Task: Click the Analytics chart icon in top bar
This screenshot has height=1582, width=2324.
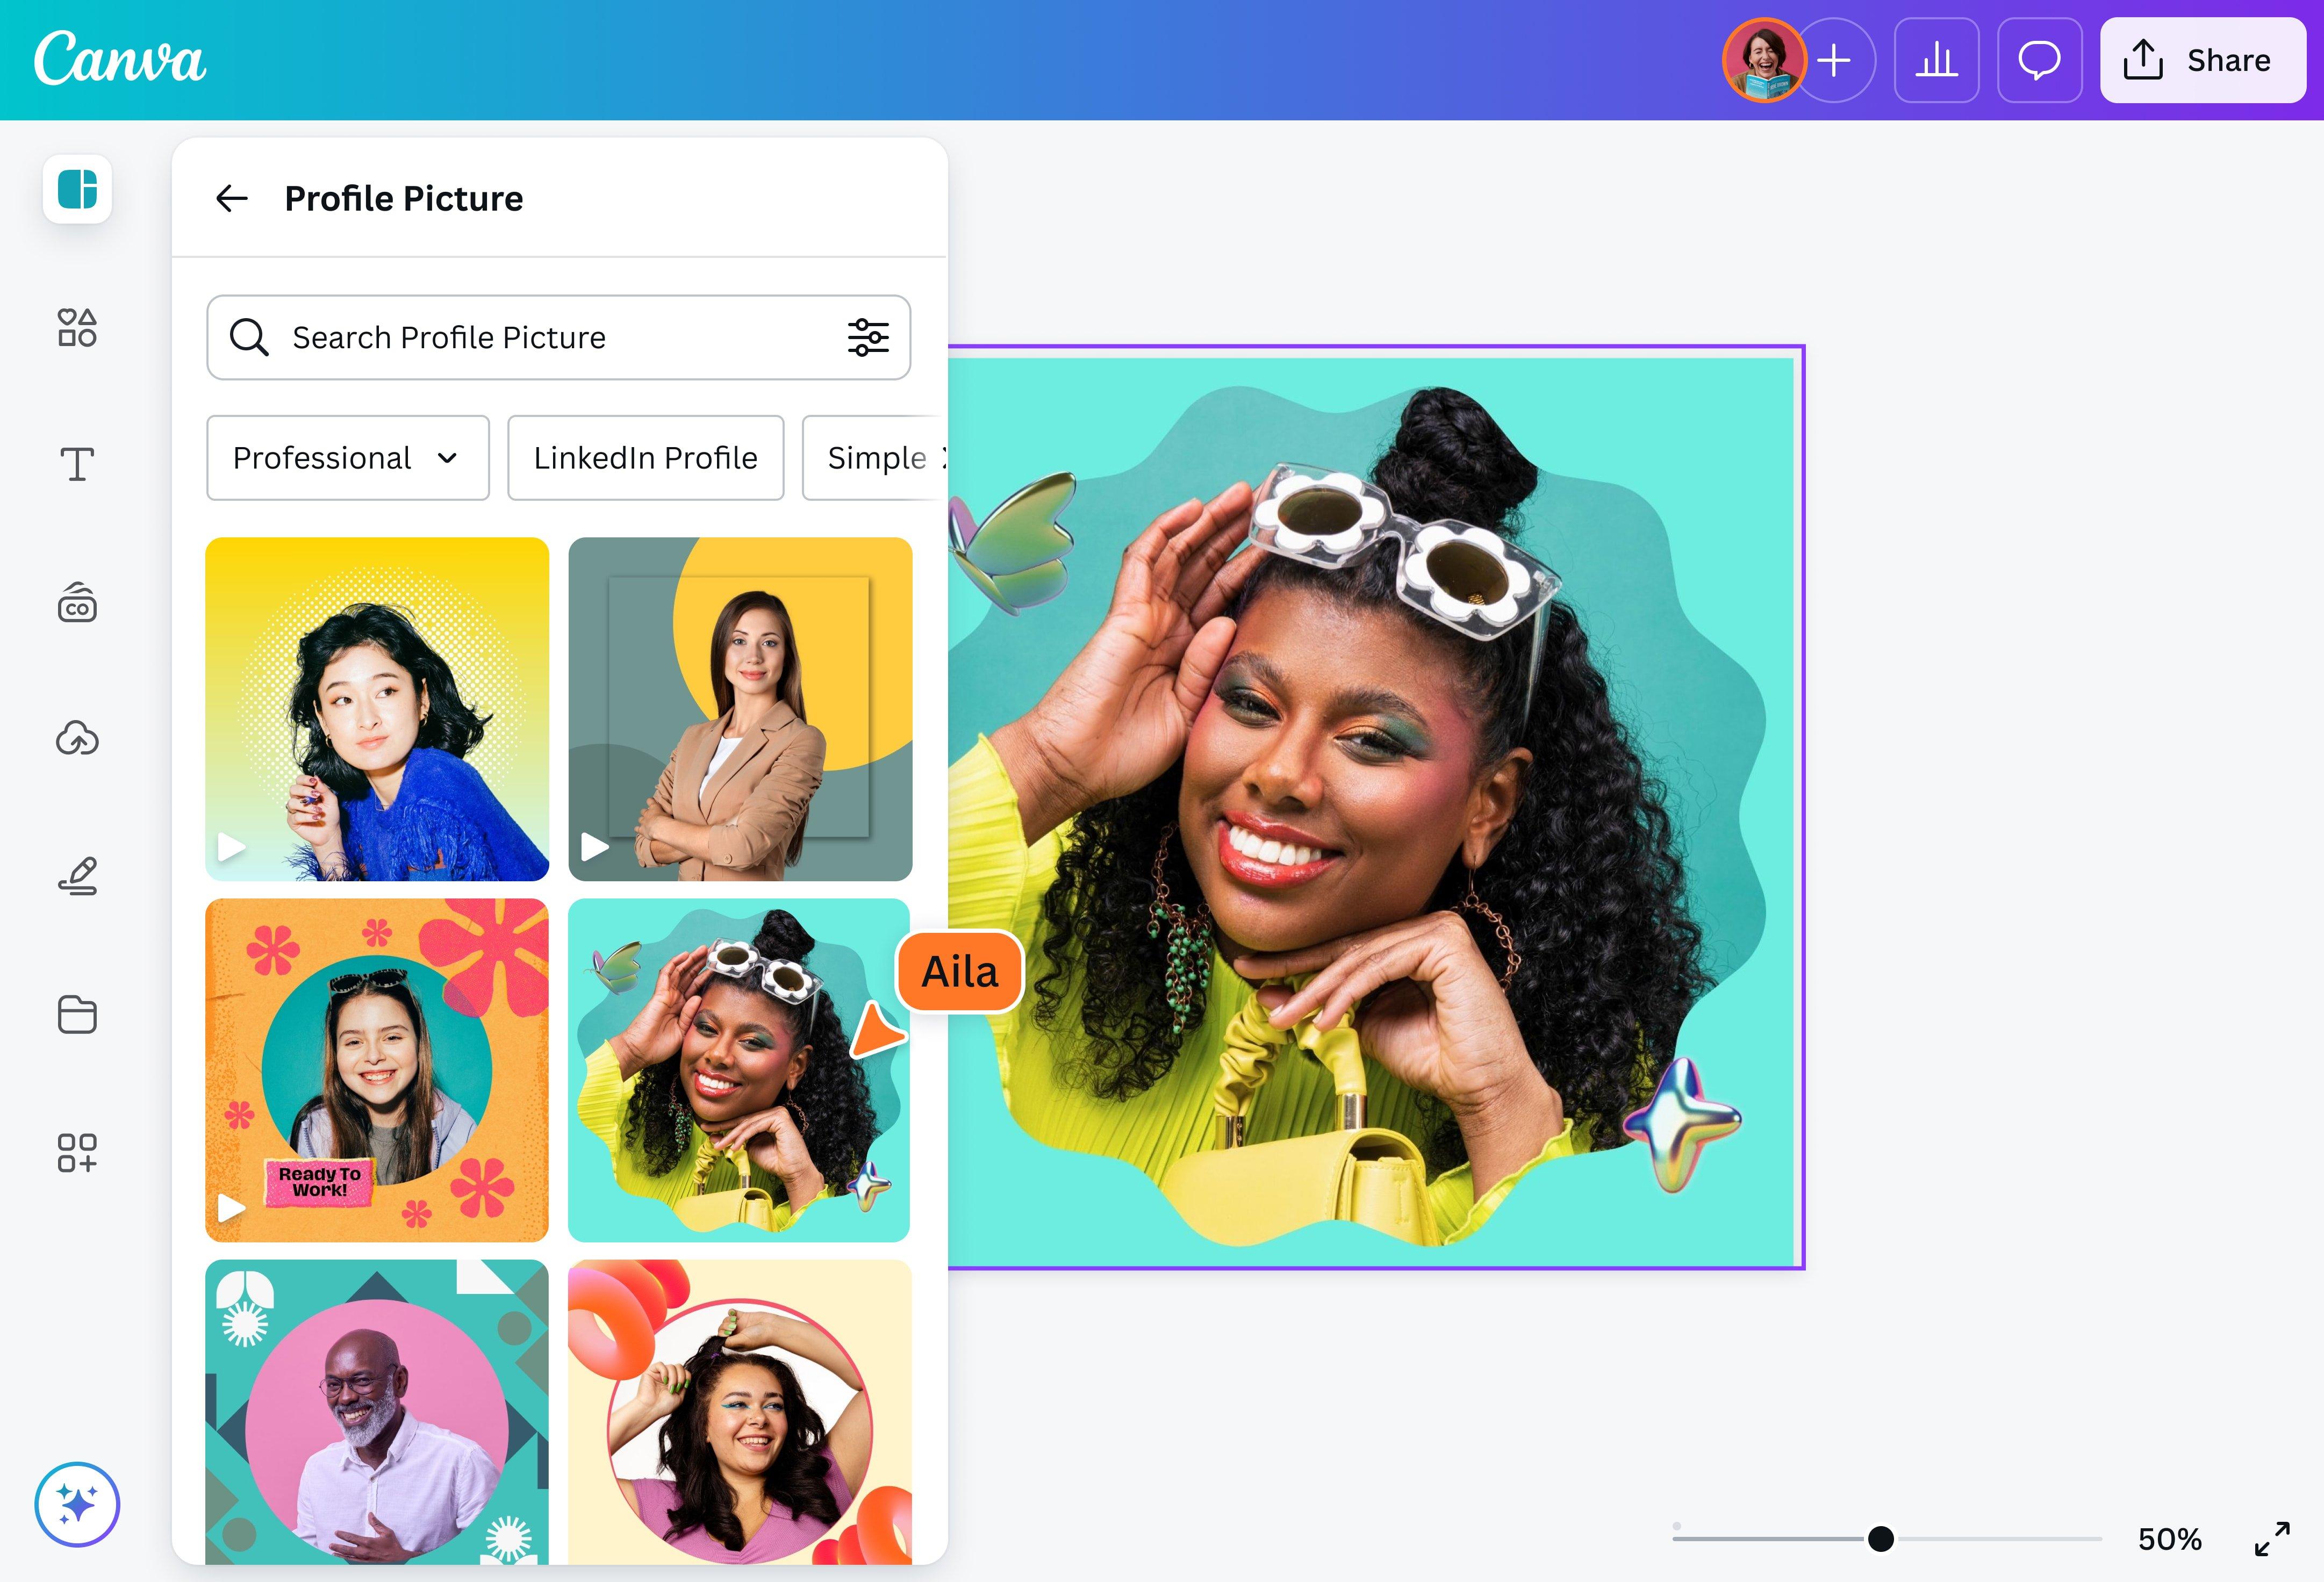Action: point(1937,58)
